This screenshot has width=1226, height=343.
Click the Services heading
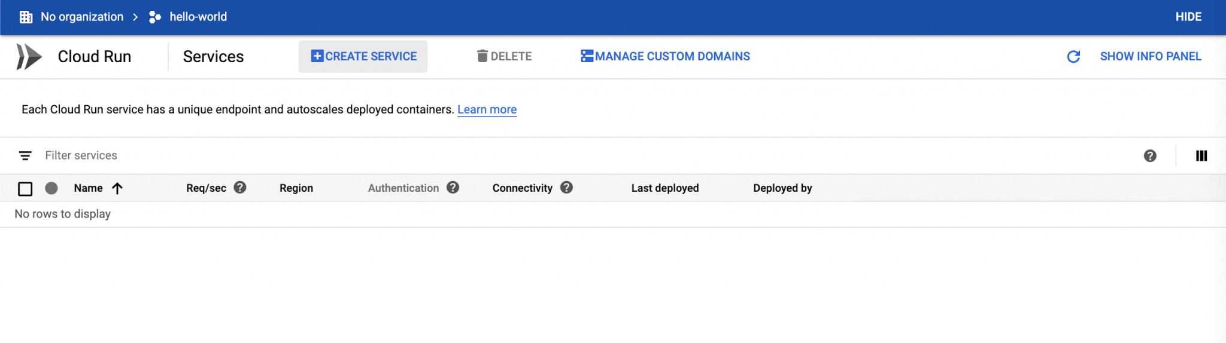click(214, 57)
